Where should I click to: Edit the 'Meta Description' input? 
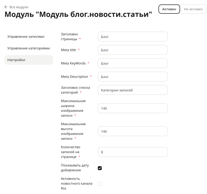pos(133,77)
